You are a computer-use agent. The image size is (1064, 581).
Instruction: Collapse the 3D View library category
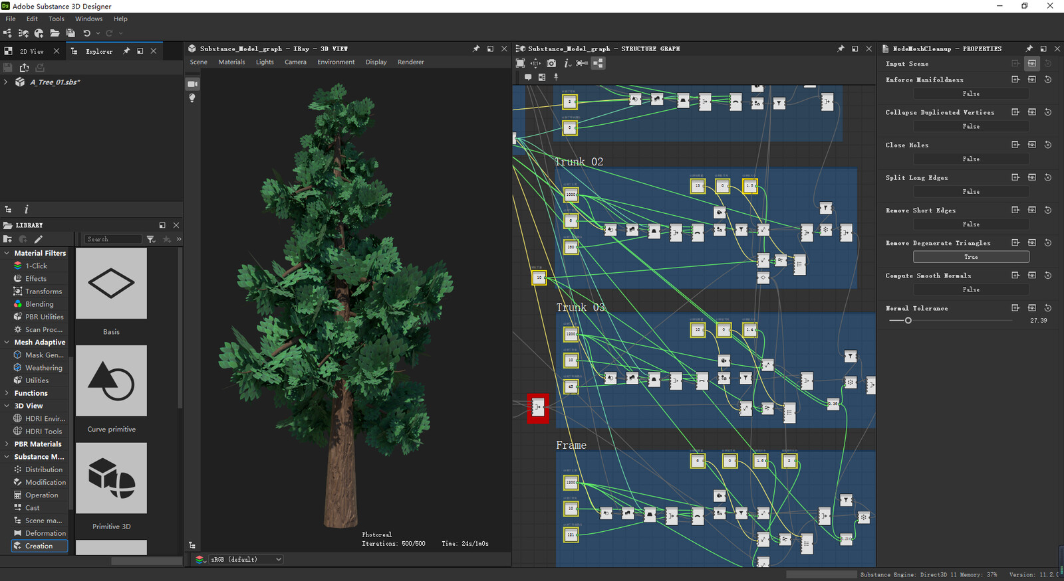tap(7, 406)
